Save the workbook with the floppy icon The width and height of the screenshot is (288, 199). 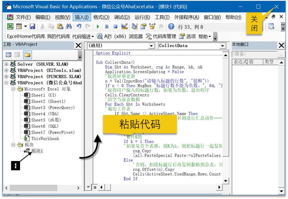point(32,27)
